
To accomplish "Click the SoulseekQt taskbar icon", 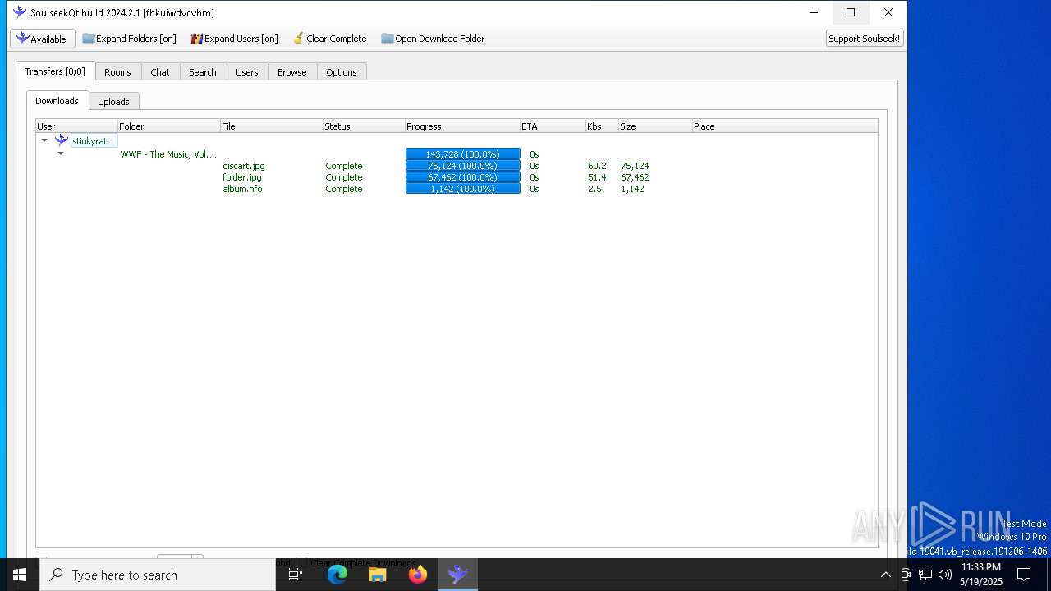I will (x=458, y=575).
